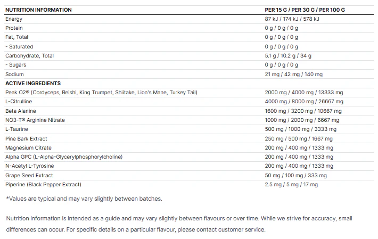This screenshot has height=239, width=378.
Task: Select the Peak O2 mushroom blend row
Action: tap(189, 93)
